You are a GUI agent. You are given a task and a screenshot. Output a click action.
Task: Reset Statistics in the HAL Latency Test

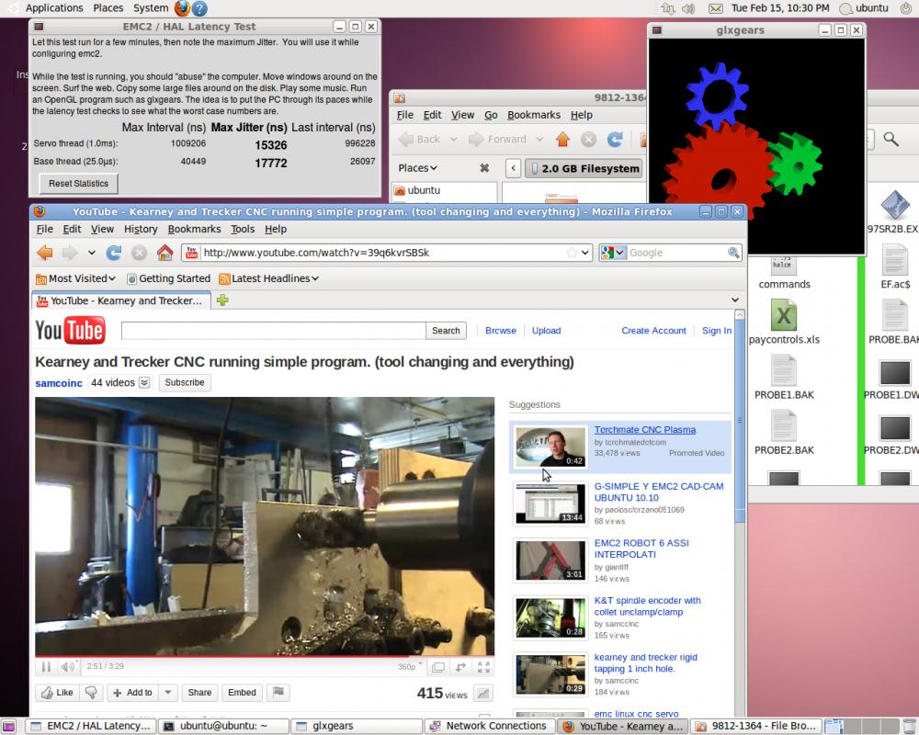point(78,184)
